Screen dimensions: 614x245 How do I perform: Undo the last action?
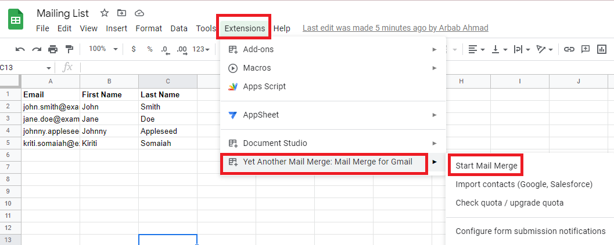[x=20, y=49]
